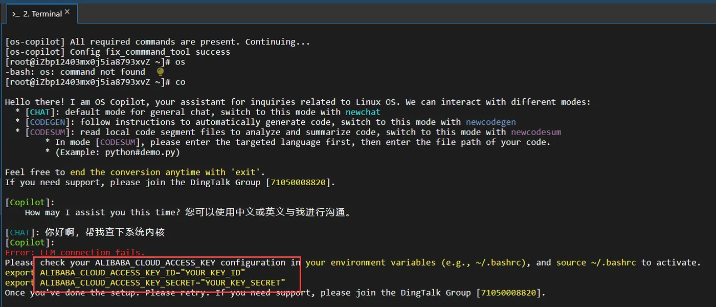716x307 pixels.
Task: Click the ALIBABA_CLOUD_ACCESS_KEY_SECRET export line
Action: [163, 282]
